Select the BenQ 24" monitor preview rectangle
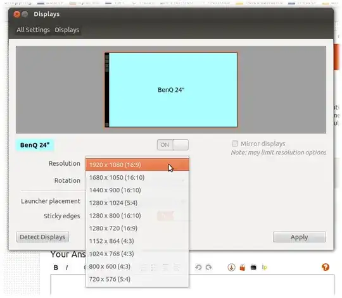The height and width of the screenshot is (298, 342). coord(171,90)
